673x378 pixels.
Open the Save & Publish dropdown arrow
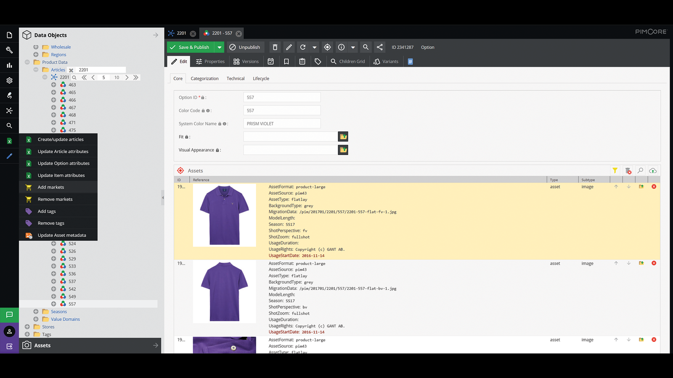click(x=220, y=47)
